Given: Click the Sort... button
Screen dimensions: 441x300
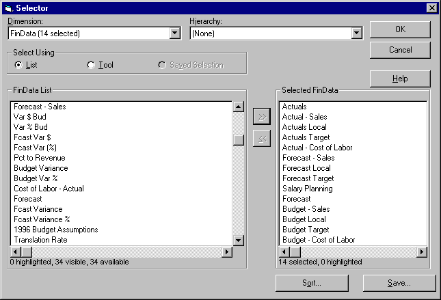Looking at the screenshot, I should click(312, 283).
